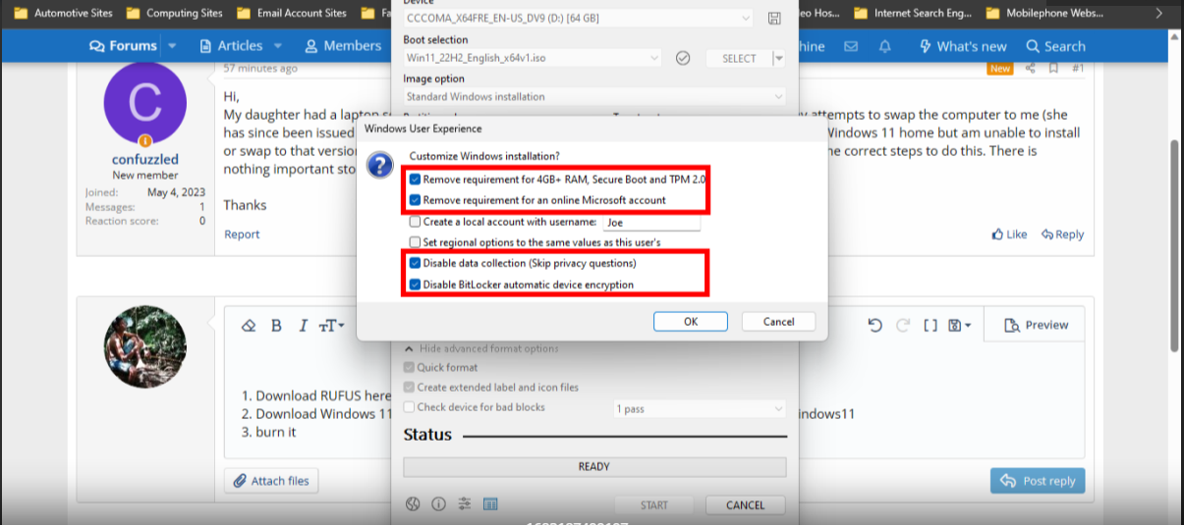
Task: Enable Create a local account with username
Action: tap(415, 222)
